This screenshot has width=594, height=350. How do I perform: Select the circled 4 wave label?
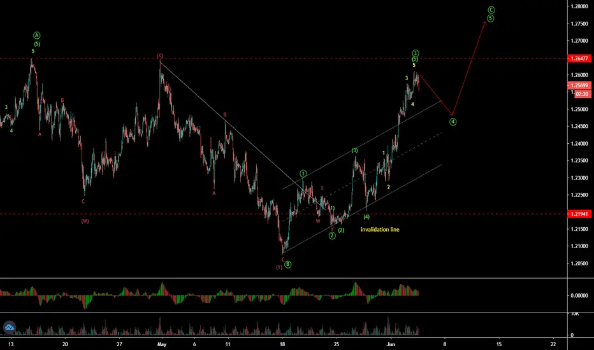pyautogui.click(x=453, y=122)
